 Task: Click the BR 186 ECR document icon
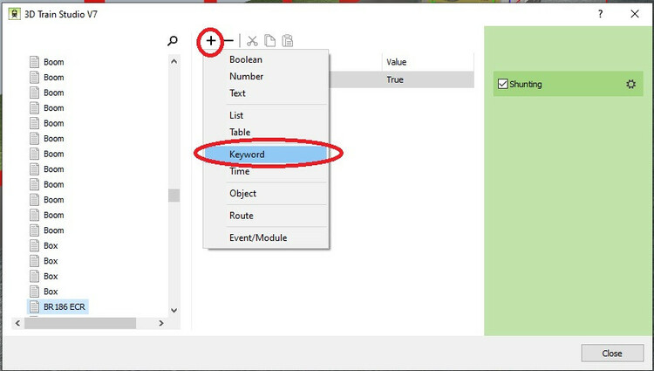pyautogui.click(x=35, y=306)
